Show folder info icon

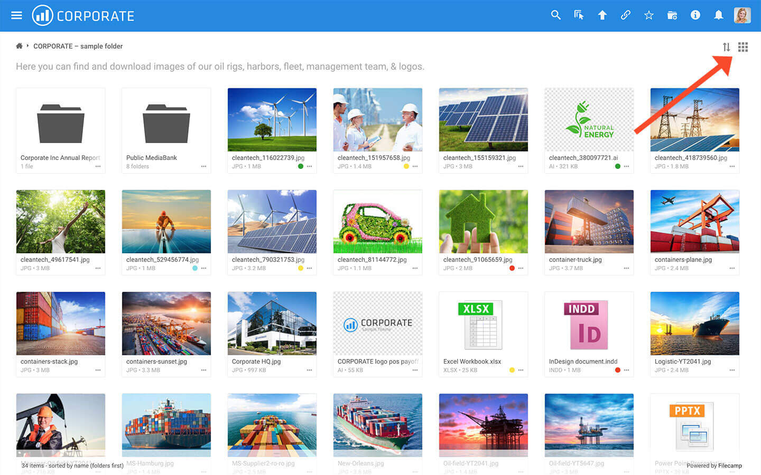click(x=695, y=15)
